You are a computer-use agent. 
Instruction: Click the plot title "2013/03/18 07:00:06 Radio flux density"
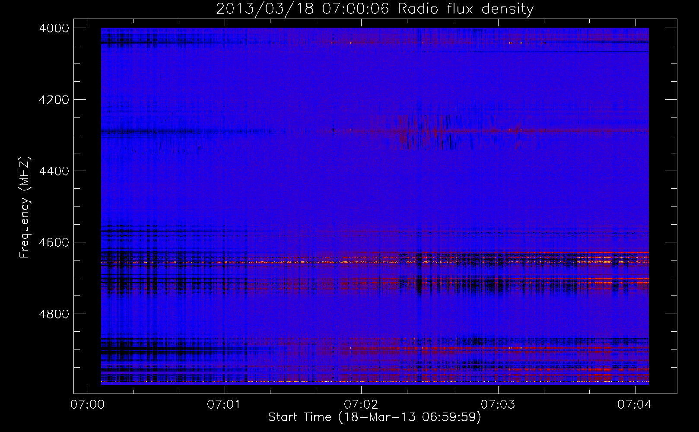coord(375,9)
